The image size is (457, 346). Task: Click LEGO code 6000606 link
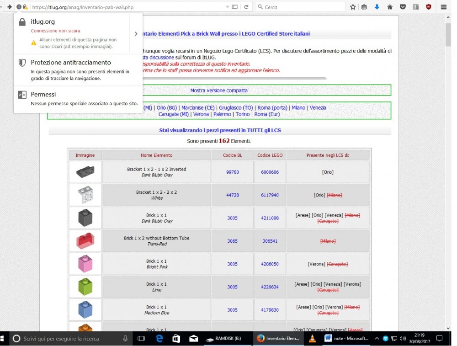270,172
